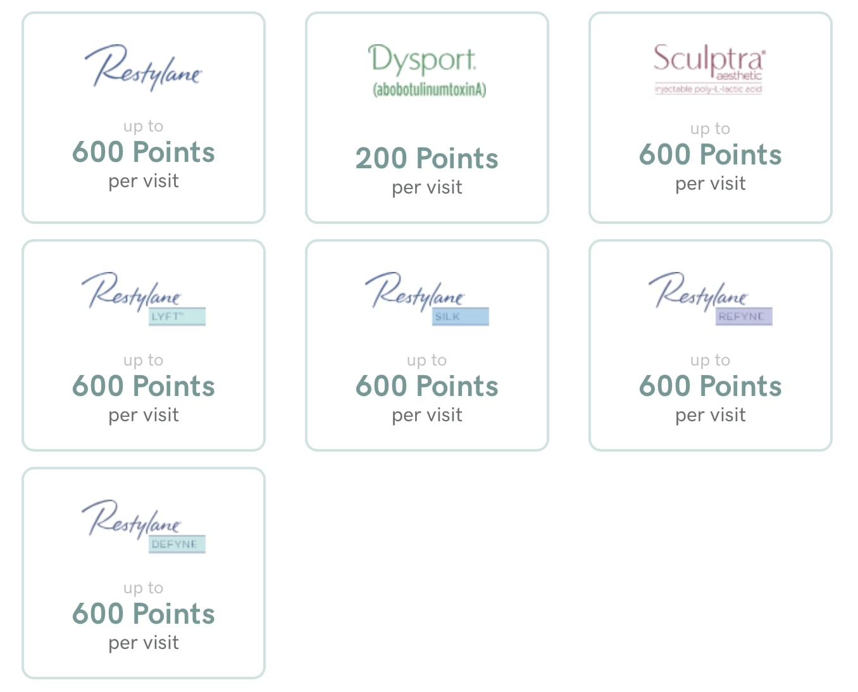Click the LYFT teal label badge
This screenshot has width=858, height=692.
[177, 316]
